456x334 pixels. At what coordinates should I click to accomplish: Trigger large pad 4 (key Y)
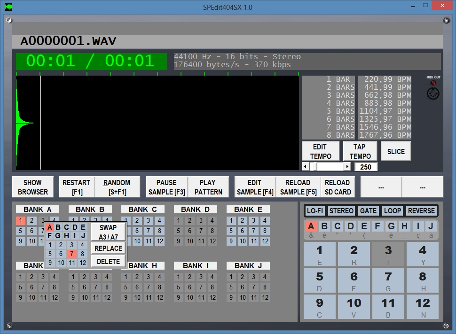pyautogui.click(x=423, y=255)
